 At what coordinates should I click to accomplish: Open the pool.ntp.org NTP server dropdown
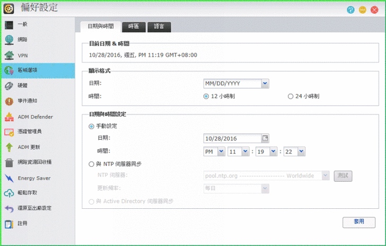tap(326, 175)
